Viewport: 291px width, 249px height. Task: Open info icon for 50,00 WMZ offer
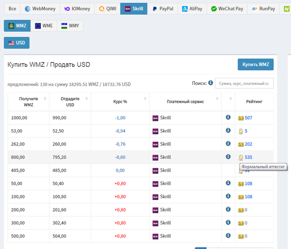tap(228, 183)
